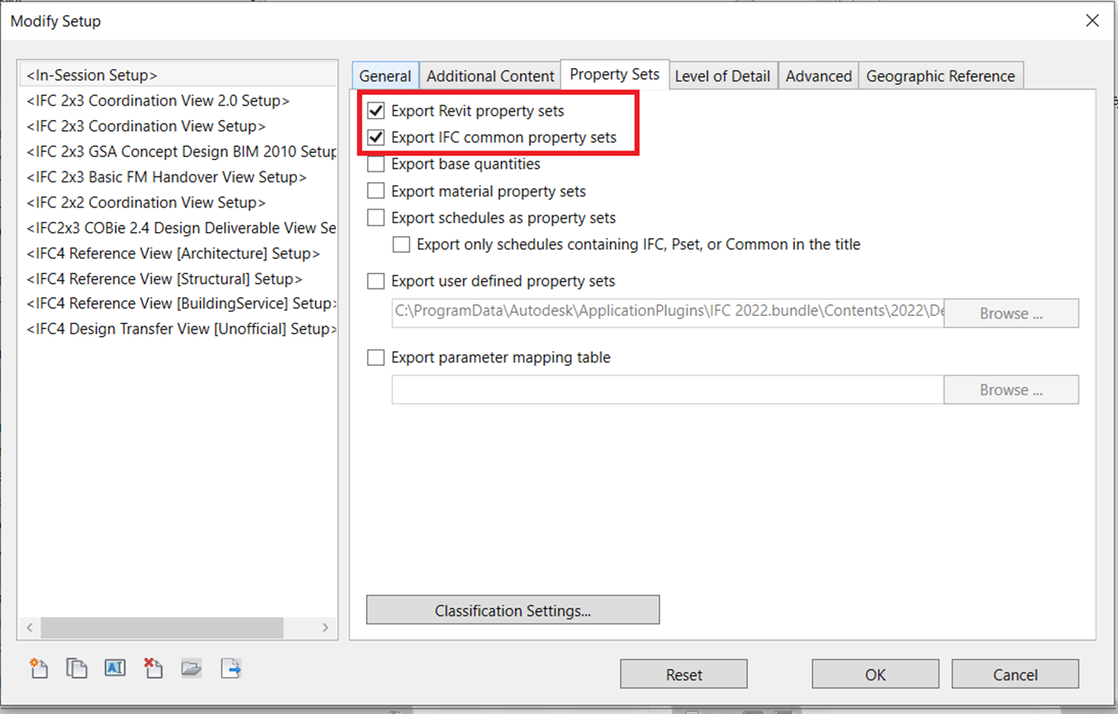Enable Export base quantities
This screenshot has height=714, width=1118.
pos(376,165)
